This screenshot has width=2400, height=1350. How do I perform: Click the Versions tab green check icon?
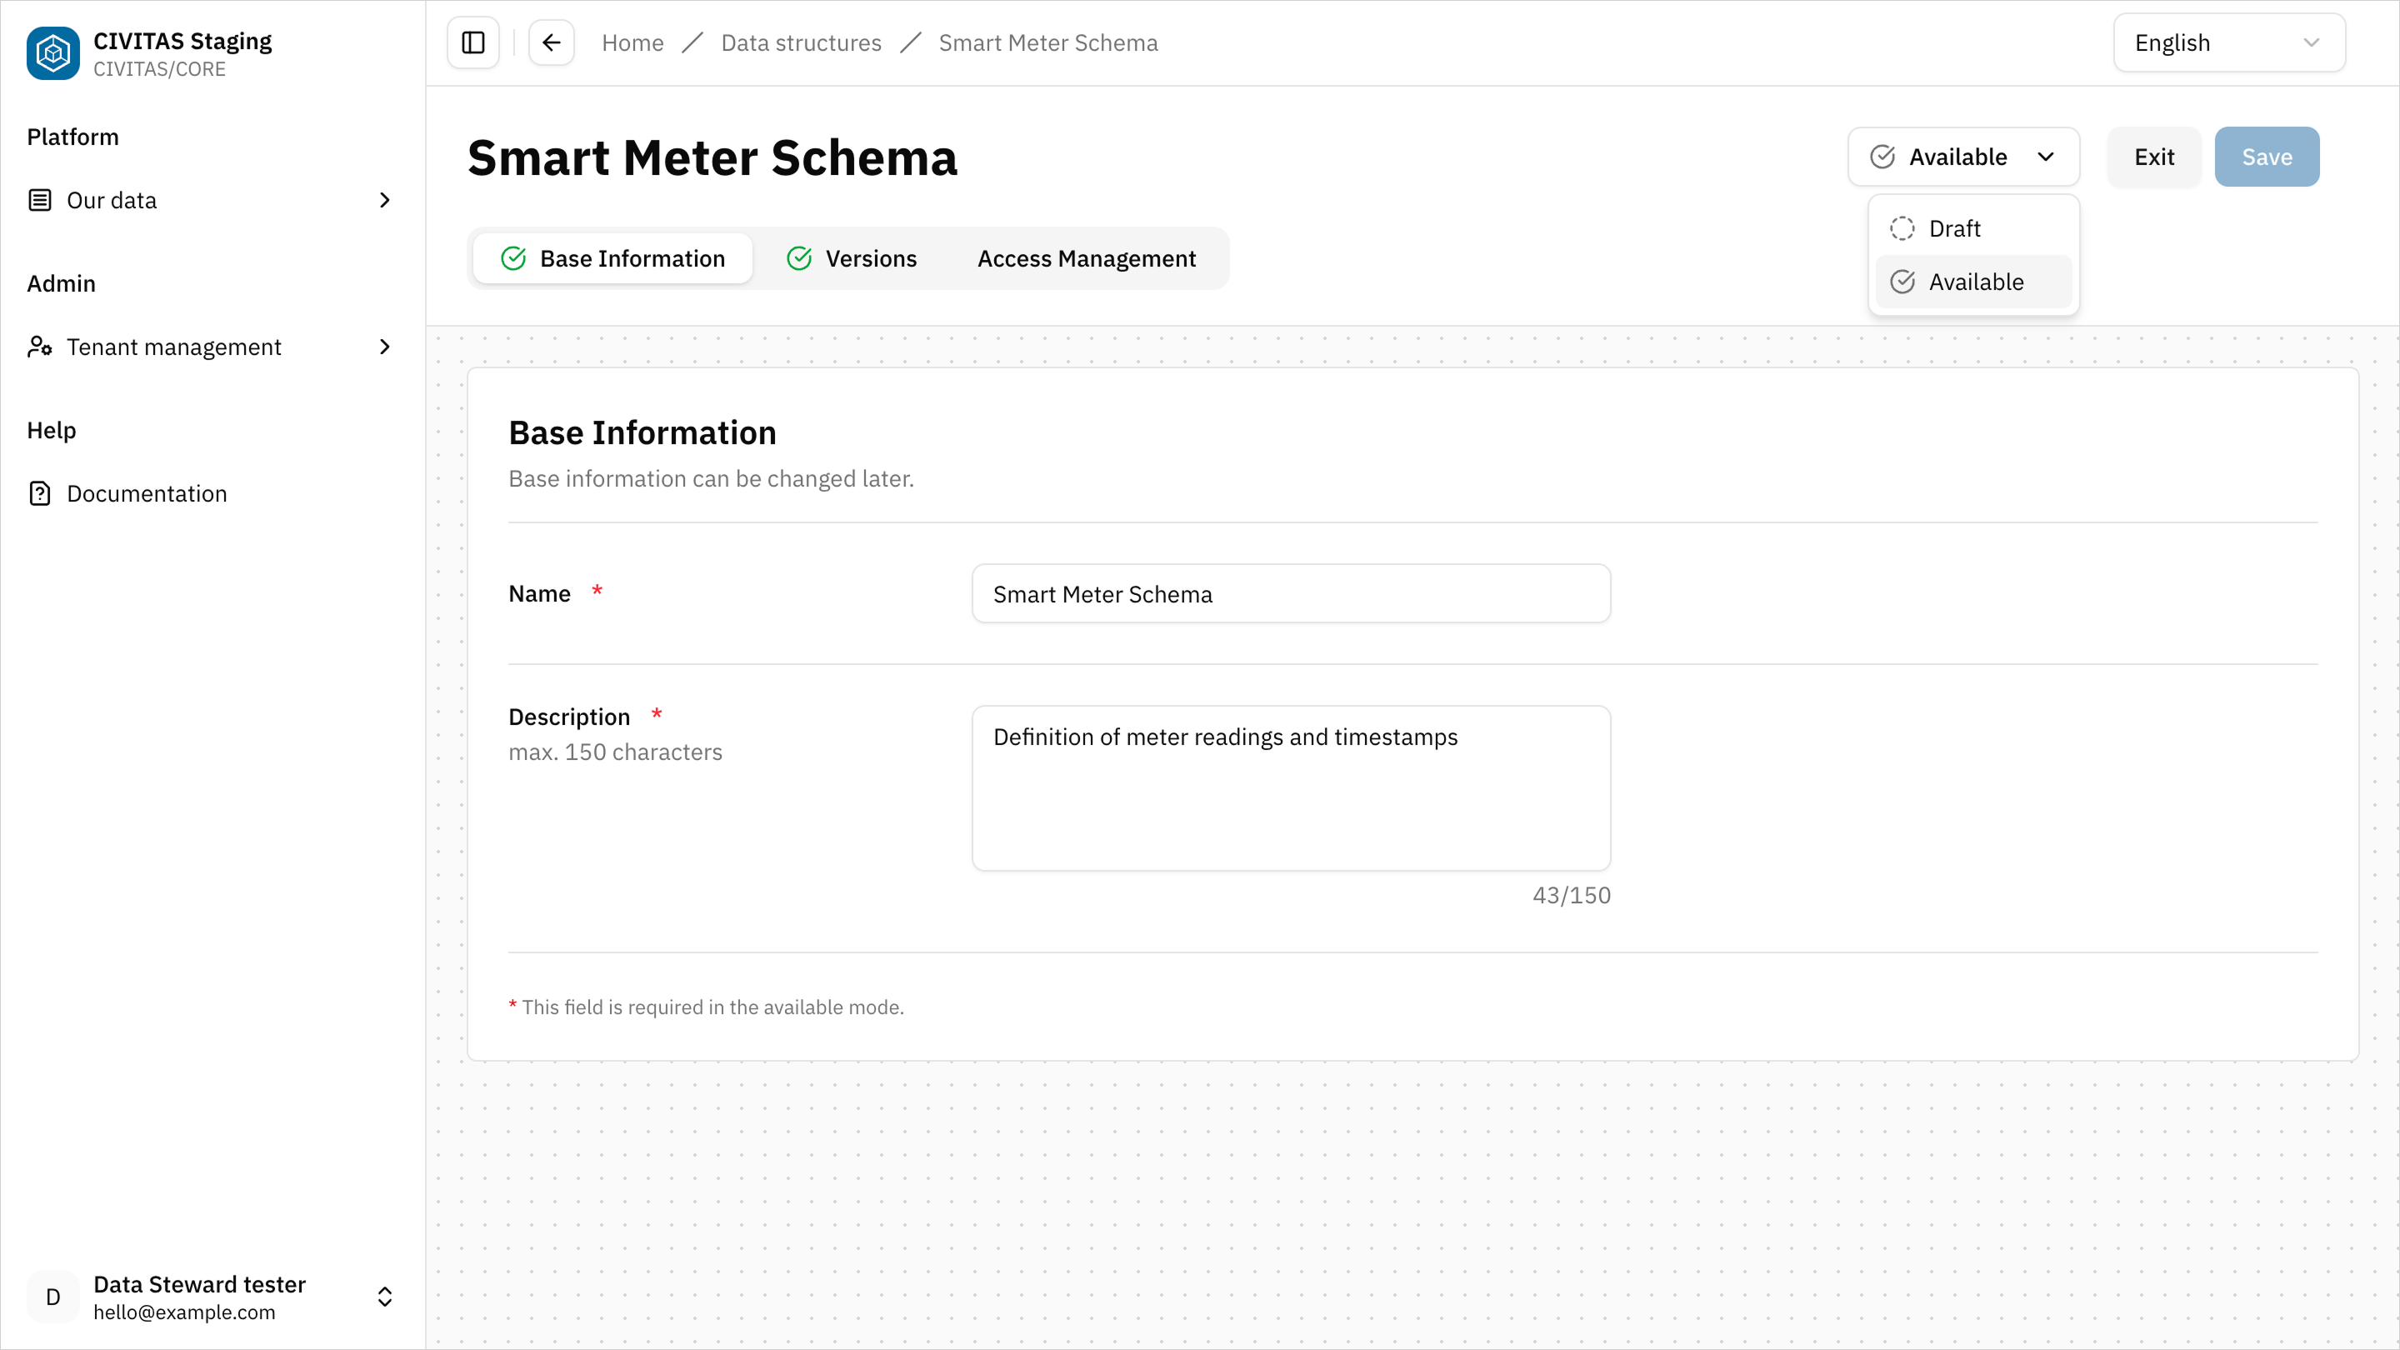pos(800,258)
